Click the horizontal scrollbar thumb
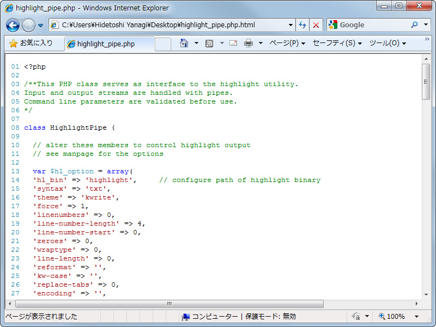The width and height of the screenshot is (436, 327). [x=169, y=304]
